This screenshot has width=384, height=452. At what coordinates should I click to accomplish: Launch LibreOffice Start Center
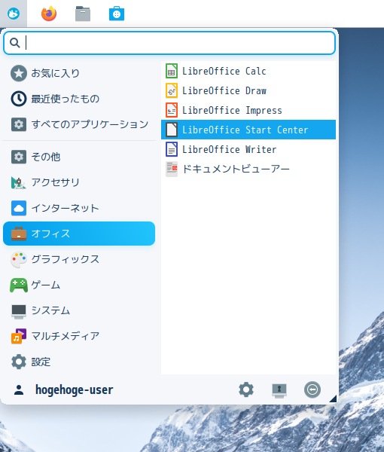[248, 130]
